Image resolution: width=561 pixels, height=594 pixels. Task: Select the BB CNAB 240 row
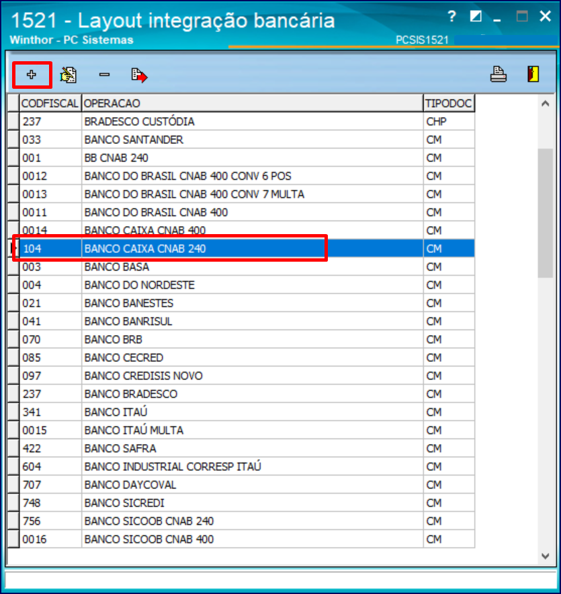[x=247, y=157]
